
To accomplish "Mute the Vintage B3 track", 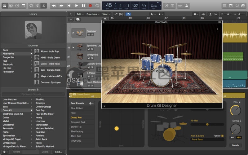I will 88,58.
